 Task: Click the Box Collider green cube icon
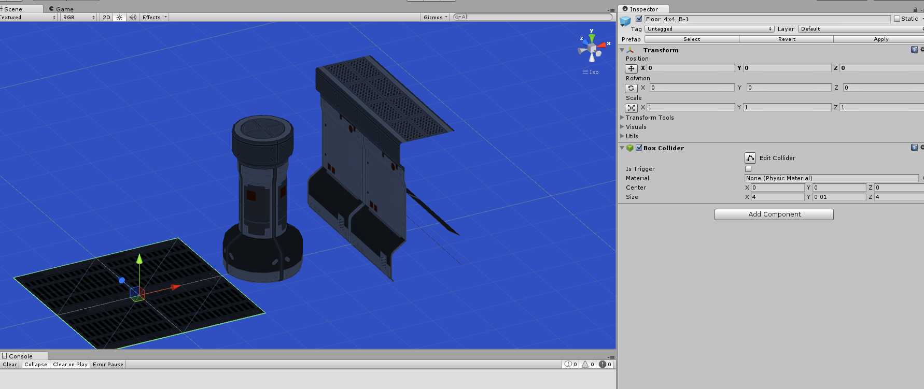[x=630, y=148]
